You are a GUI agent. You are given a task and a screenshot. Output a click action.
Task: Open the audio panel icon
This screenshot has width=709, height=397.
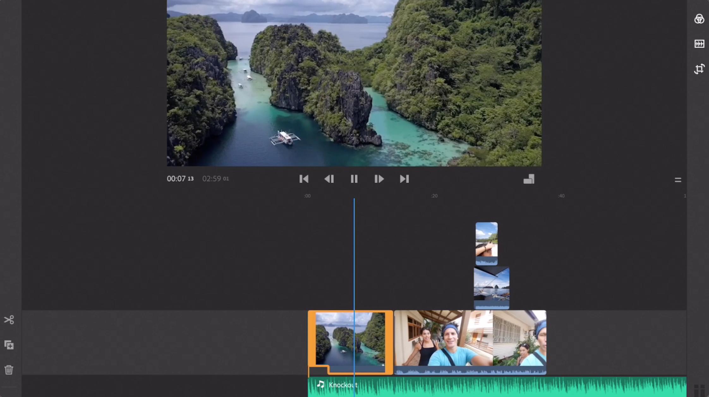[699, 44]
